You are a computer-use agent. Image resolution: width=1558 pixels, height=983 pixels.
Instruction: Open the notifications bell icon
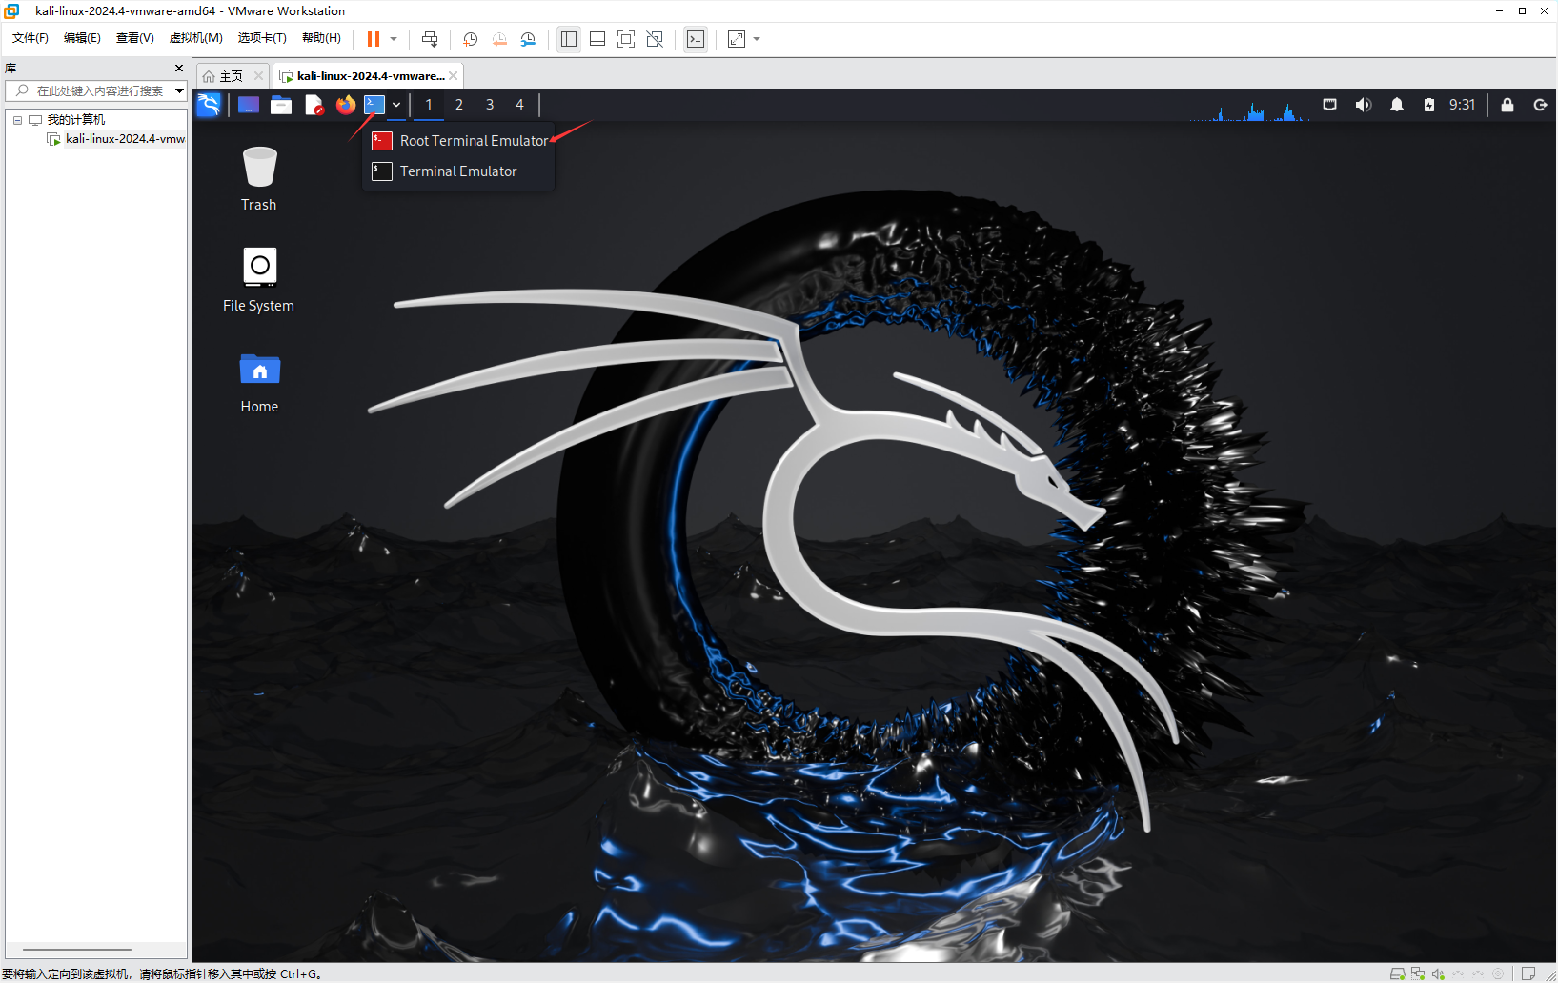[x=1397, y=105]
